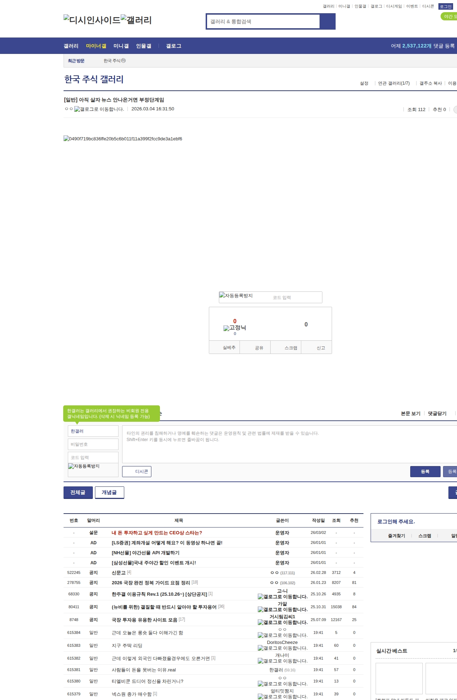The height and width of the screenshot is (700, 457).
Task: Open the broken post image 0490f719bc836ffe
Action: coord(123,139)
